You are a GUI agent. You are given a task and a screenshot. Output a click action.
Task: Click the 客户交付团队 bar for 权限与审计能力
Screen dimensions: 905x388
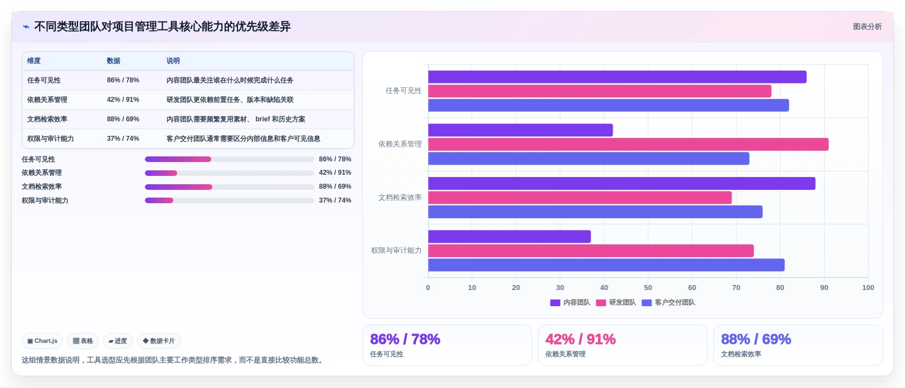click(606, 265)
